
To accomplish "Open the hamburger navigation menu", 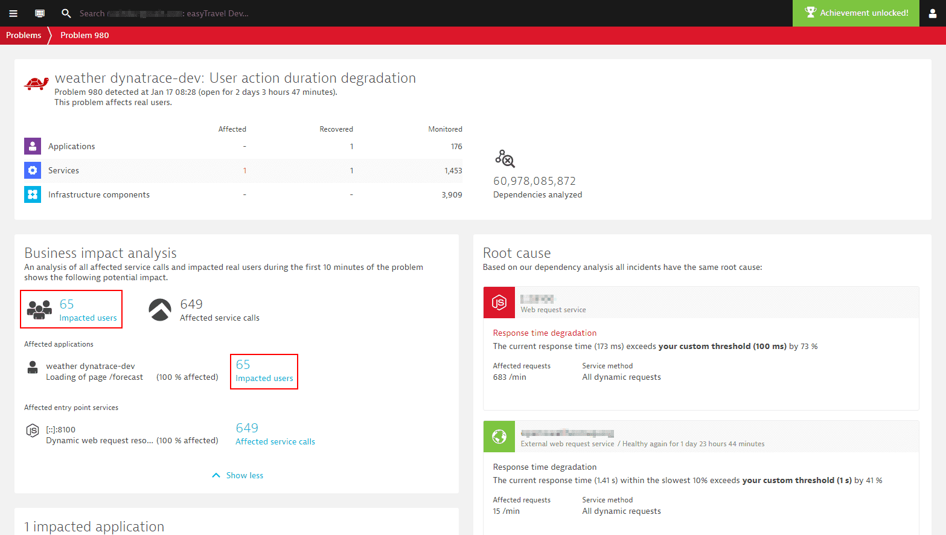I will pos(13,13).
